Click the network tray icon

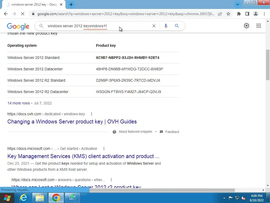pyautogui.click(x=237, y=198)
